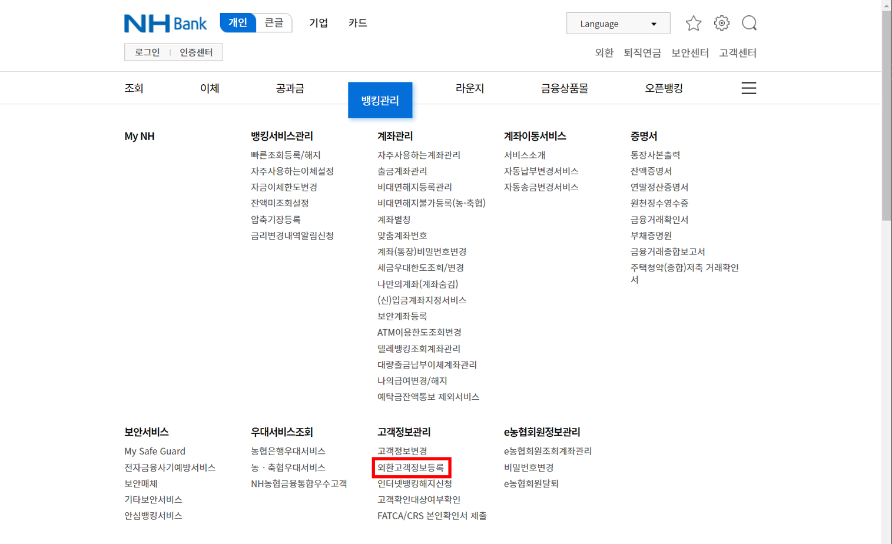Open 빠른조회등록/해지
The height and width of the screenshot is (544, 892).
click(x=286, y=155)
